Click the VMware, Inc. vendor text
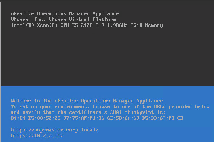This screenshot has width=214, height=142. click(28, 20)
